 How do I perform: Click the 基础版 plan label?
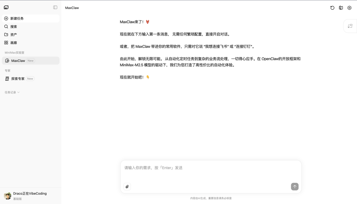(18, 199)
